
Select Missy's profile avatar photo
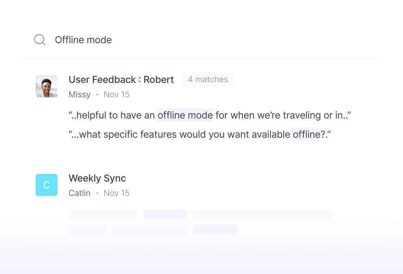pos(46,86)
